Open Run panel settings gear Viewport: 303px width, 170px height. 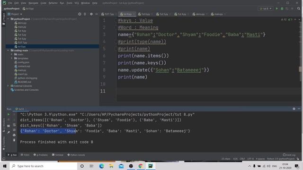click(x=294, y=109)
